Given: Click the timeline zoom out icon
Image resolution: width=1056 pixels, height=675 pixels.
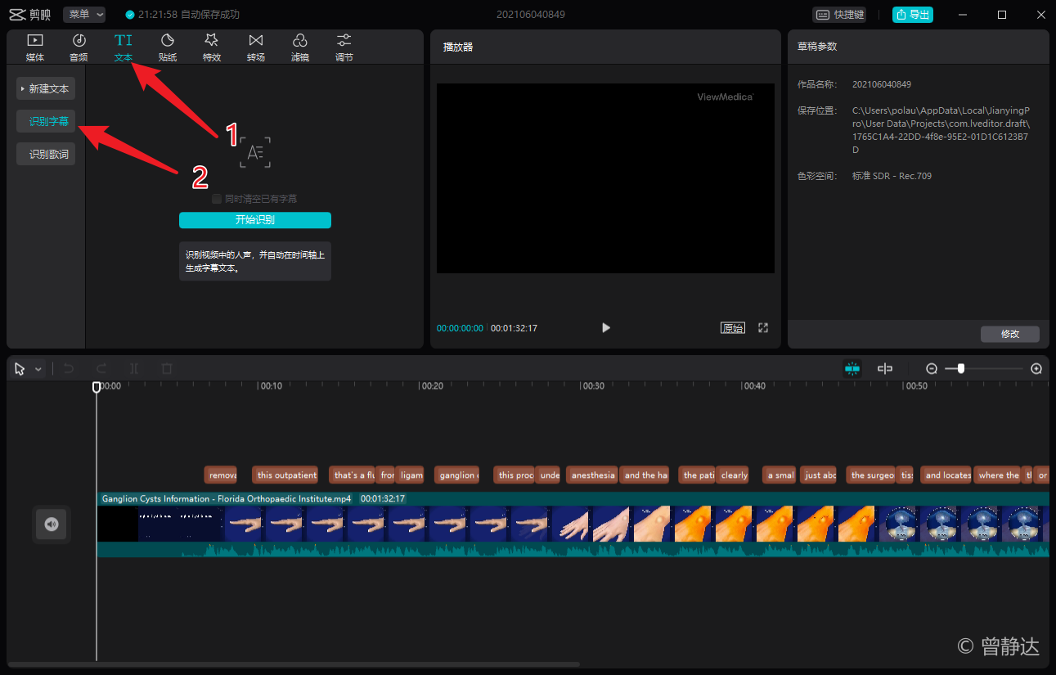Looking at the screenshot, I should click(x=932, y=369).
